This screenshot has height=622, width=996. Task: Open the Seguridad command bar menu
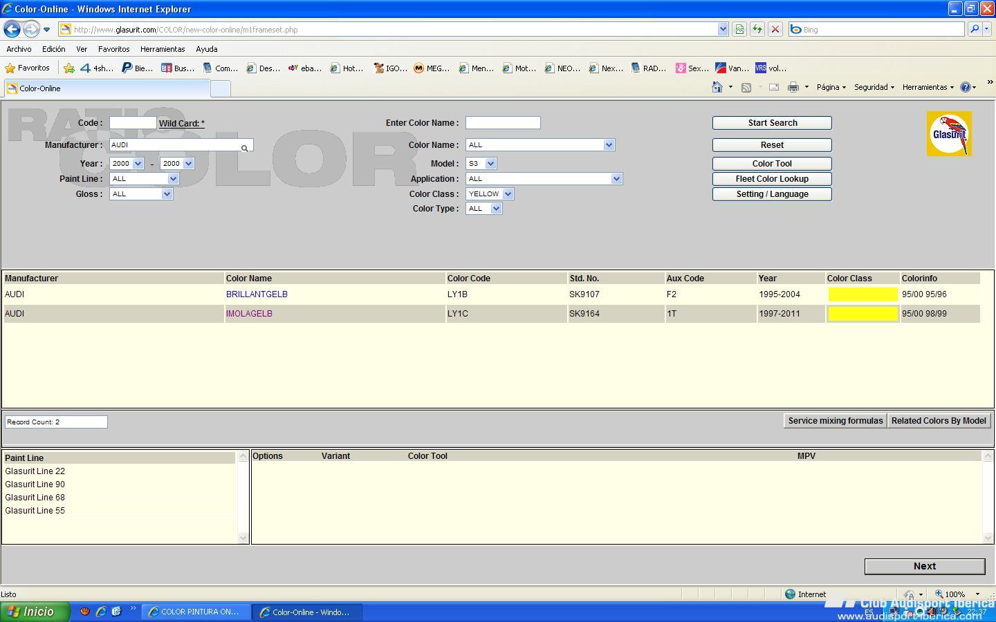(x=874, y=87)
